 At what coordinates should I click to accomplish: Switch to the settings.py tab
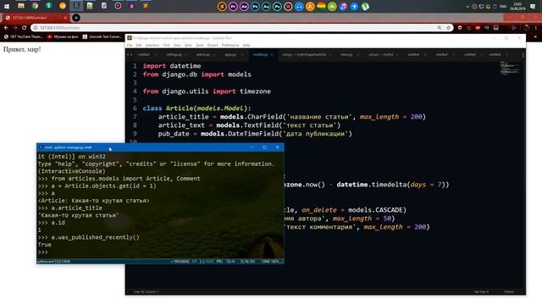tap(174, 54)
